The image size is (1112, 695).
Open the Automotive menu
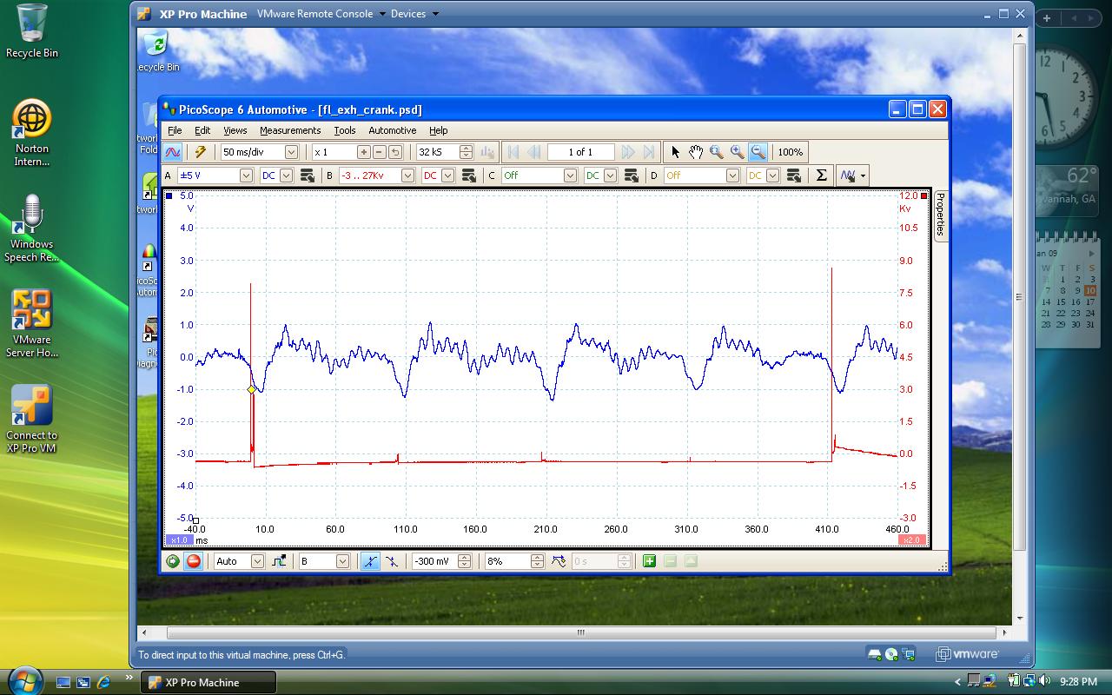393,130
